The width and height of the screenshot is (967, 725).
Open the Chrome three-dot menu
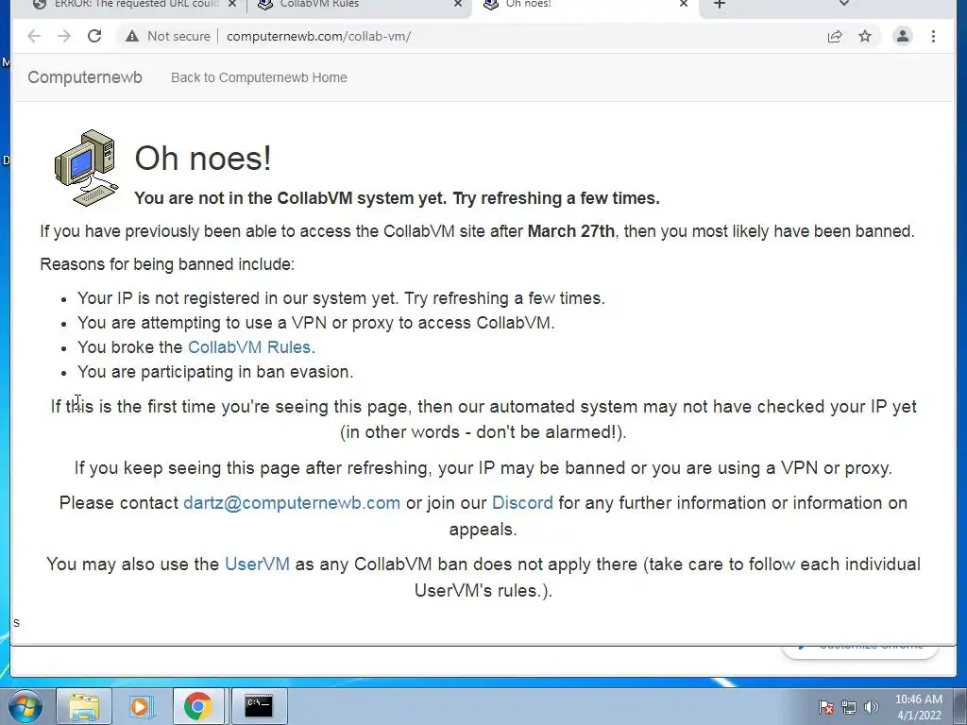tap(933, 37)
